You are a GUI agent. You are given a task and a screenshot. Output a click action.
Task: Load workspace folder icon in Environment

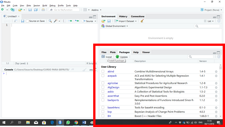(103, 21)
